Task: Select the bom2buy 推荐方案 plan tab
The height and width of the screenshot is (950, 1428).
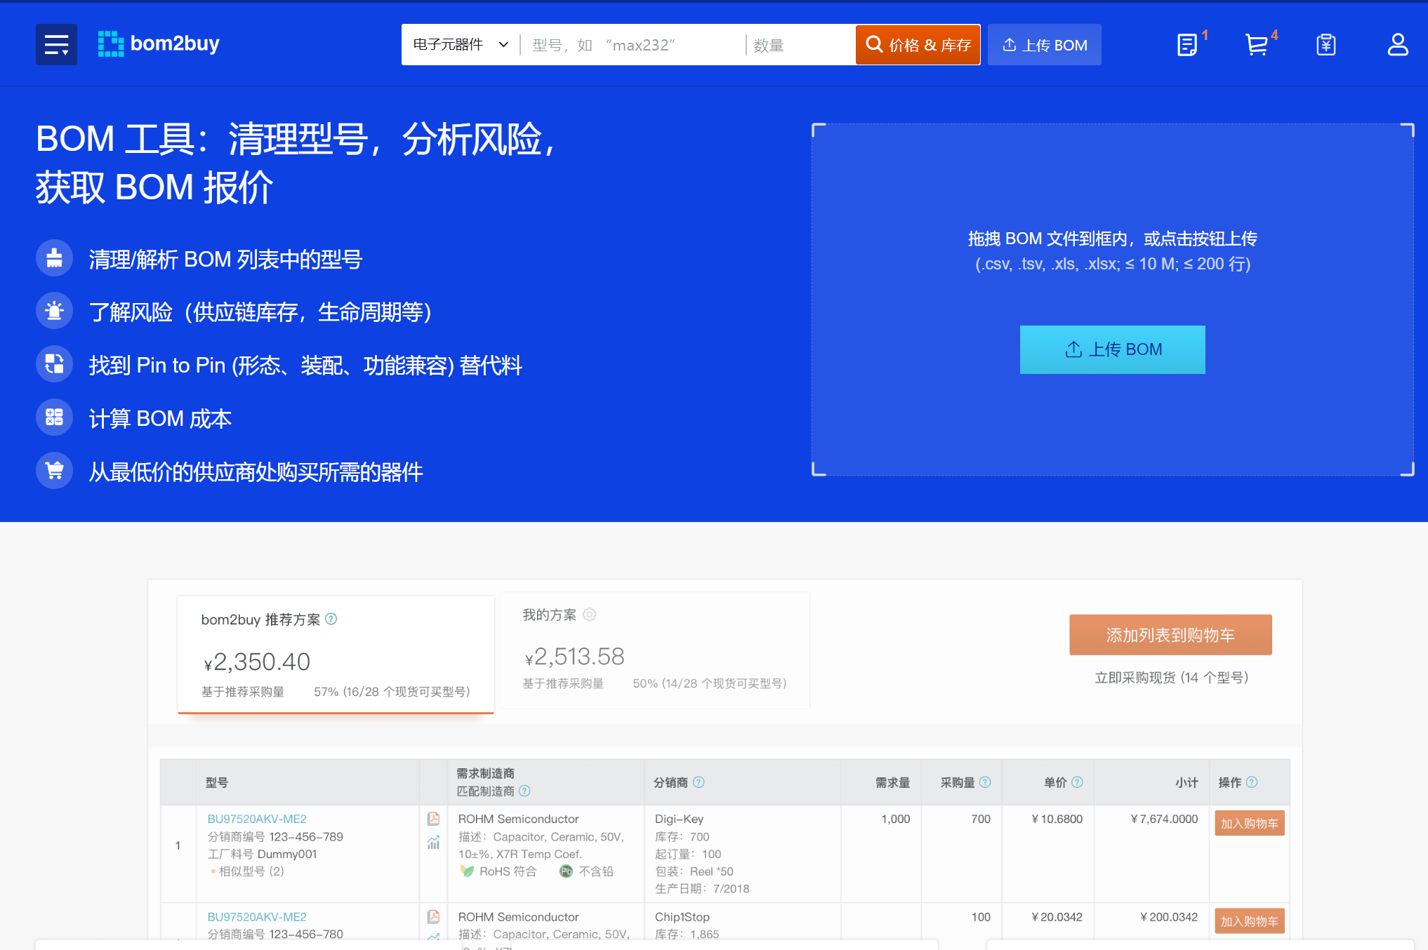Action: pos(336,654)
